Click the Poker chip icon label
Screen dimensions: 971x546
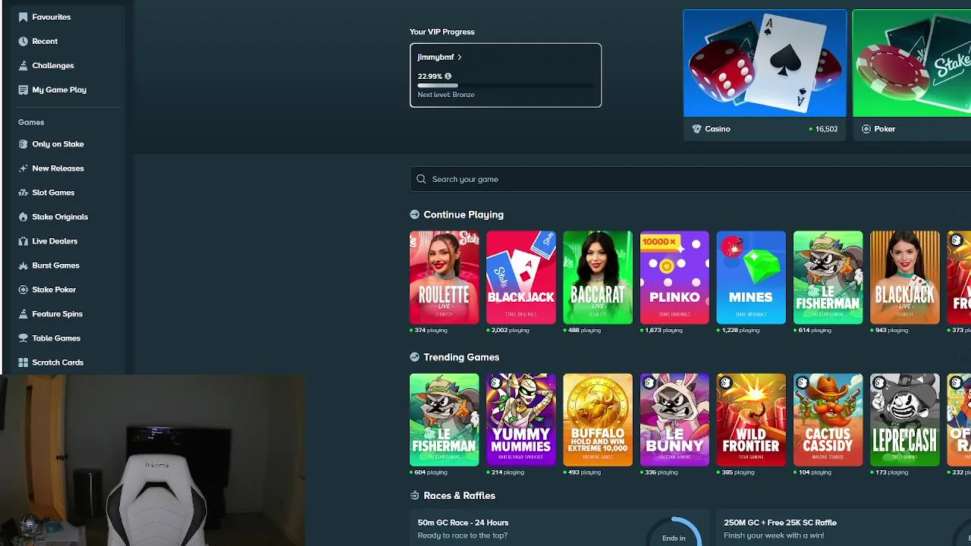coord(866,129)
